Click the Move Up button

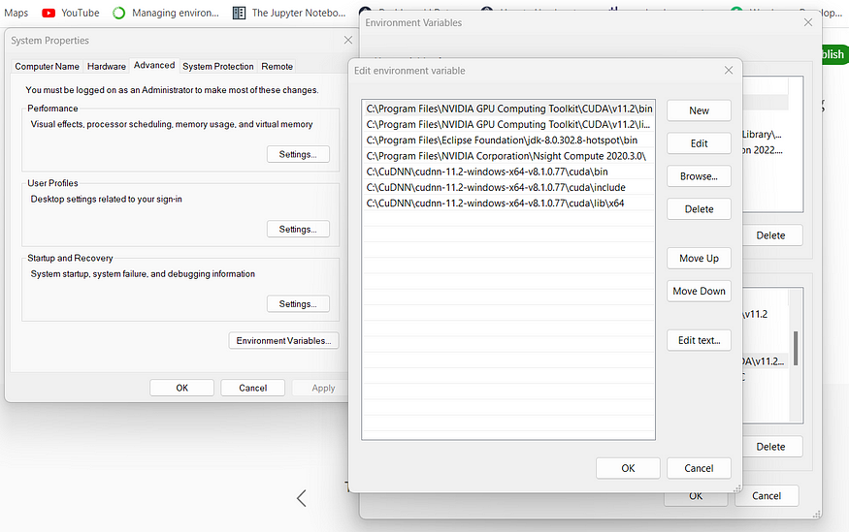pos(699,259)
